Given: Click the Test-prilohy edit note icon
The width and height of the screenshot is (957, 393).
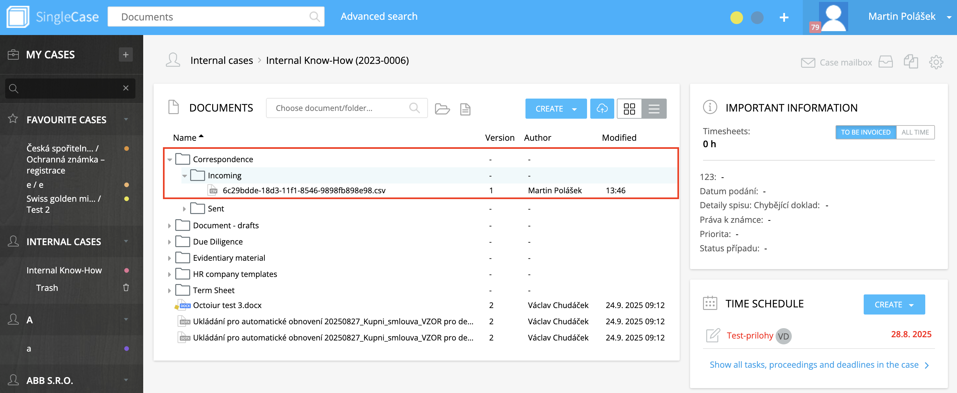Looking at the screenshot, I should [x=712, y=335].
